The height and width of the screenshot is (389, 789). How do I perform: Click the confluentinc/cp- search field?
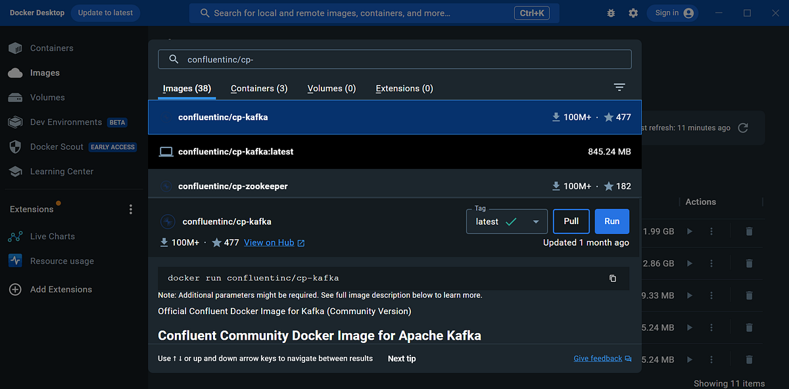(394, 59)
